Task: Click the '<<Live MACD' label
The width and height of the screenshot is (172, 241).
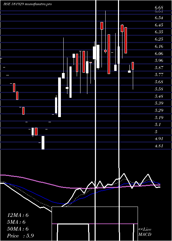Action: [145, 232]
